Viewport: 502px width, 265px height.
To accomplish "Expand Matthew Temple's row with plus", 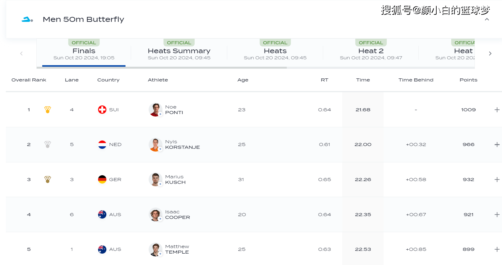I will (x=497, y=249).
